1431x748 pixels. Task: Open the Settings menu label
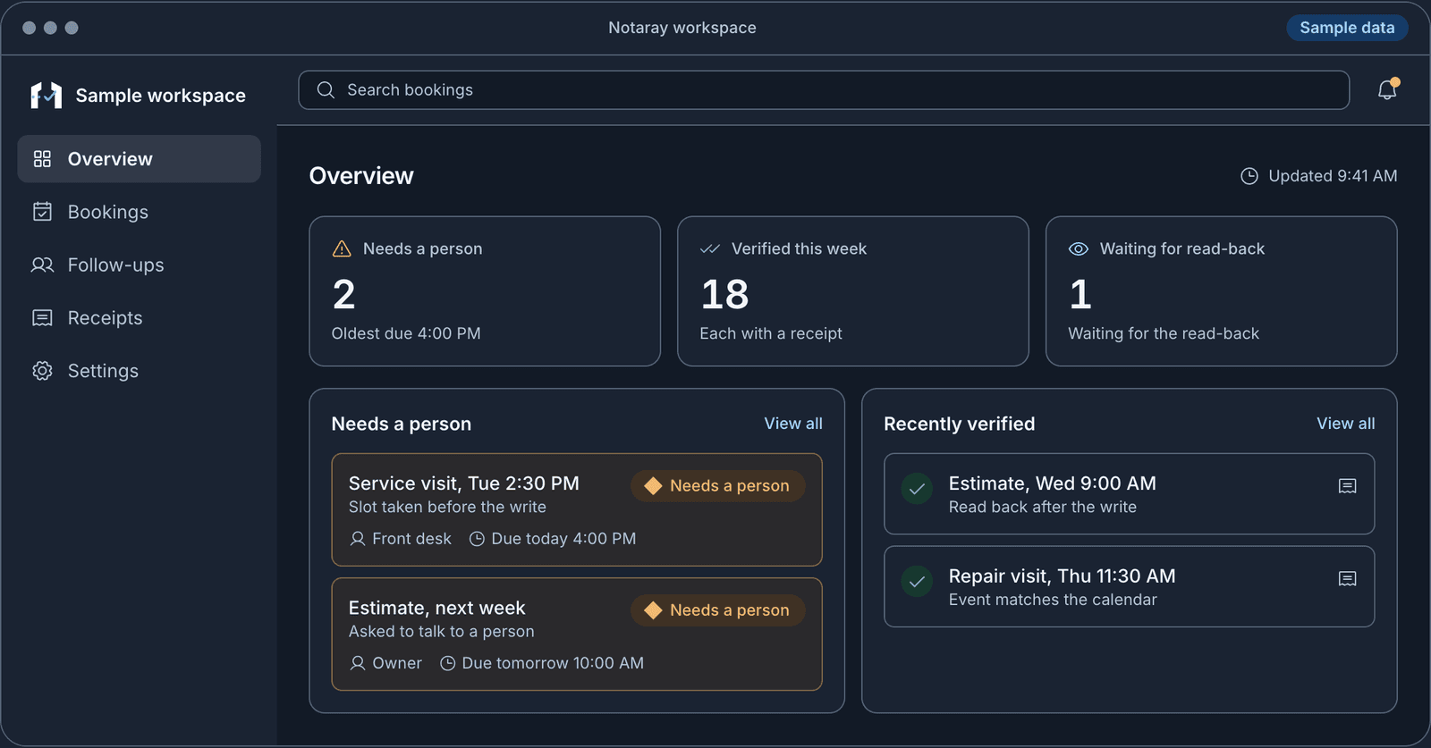(103, 371)
